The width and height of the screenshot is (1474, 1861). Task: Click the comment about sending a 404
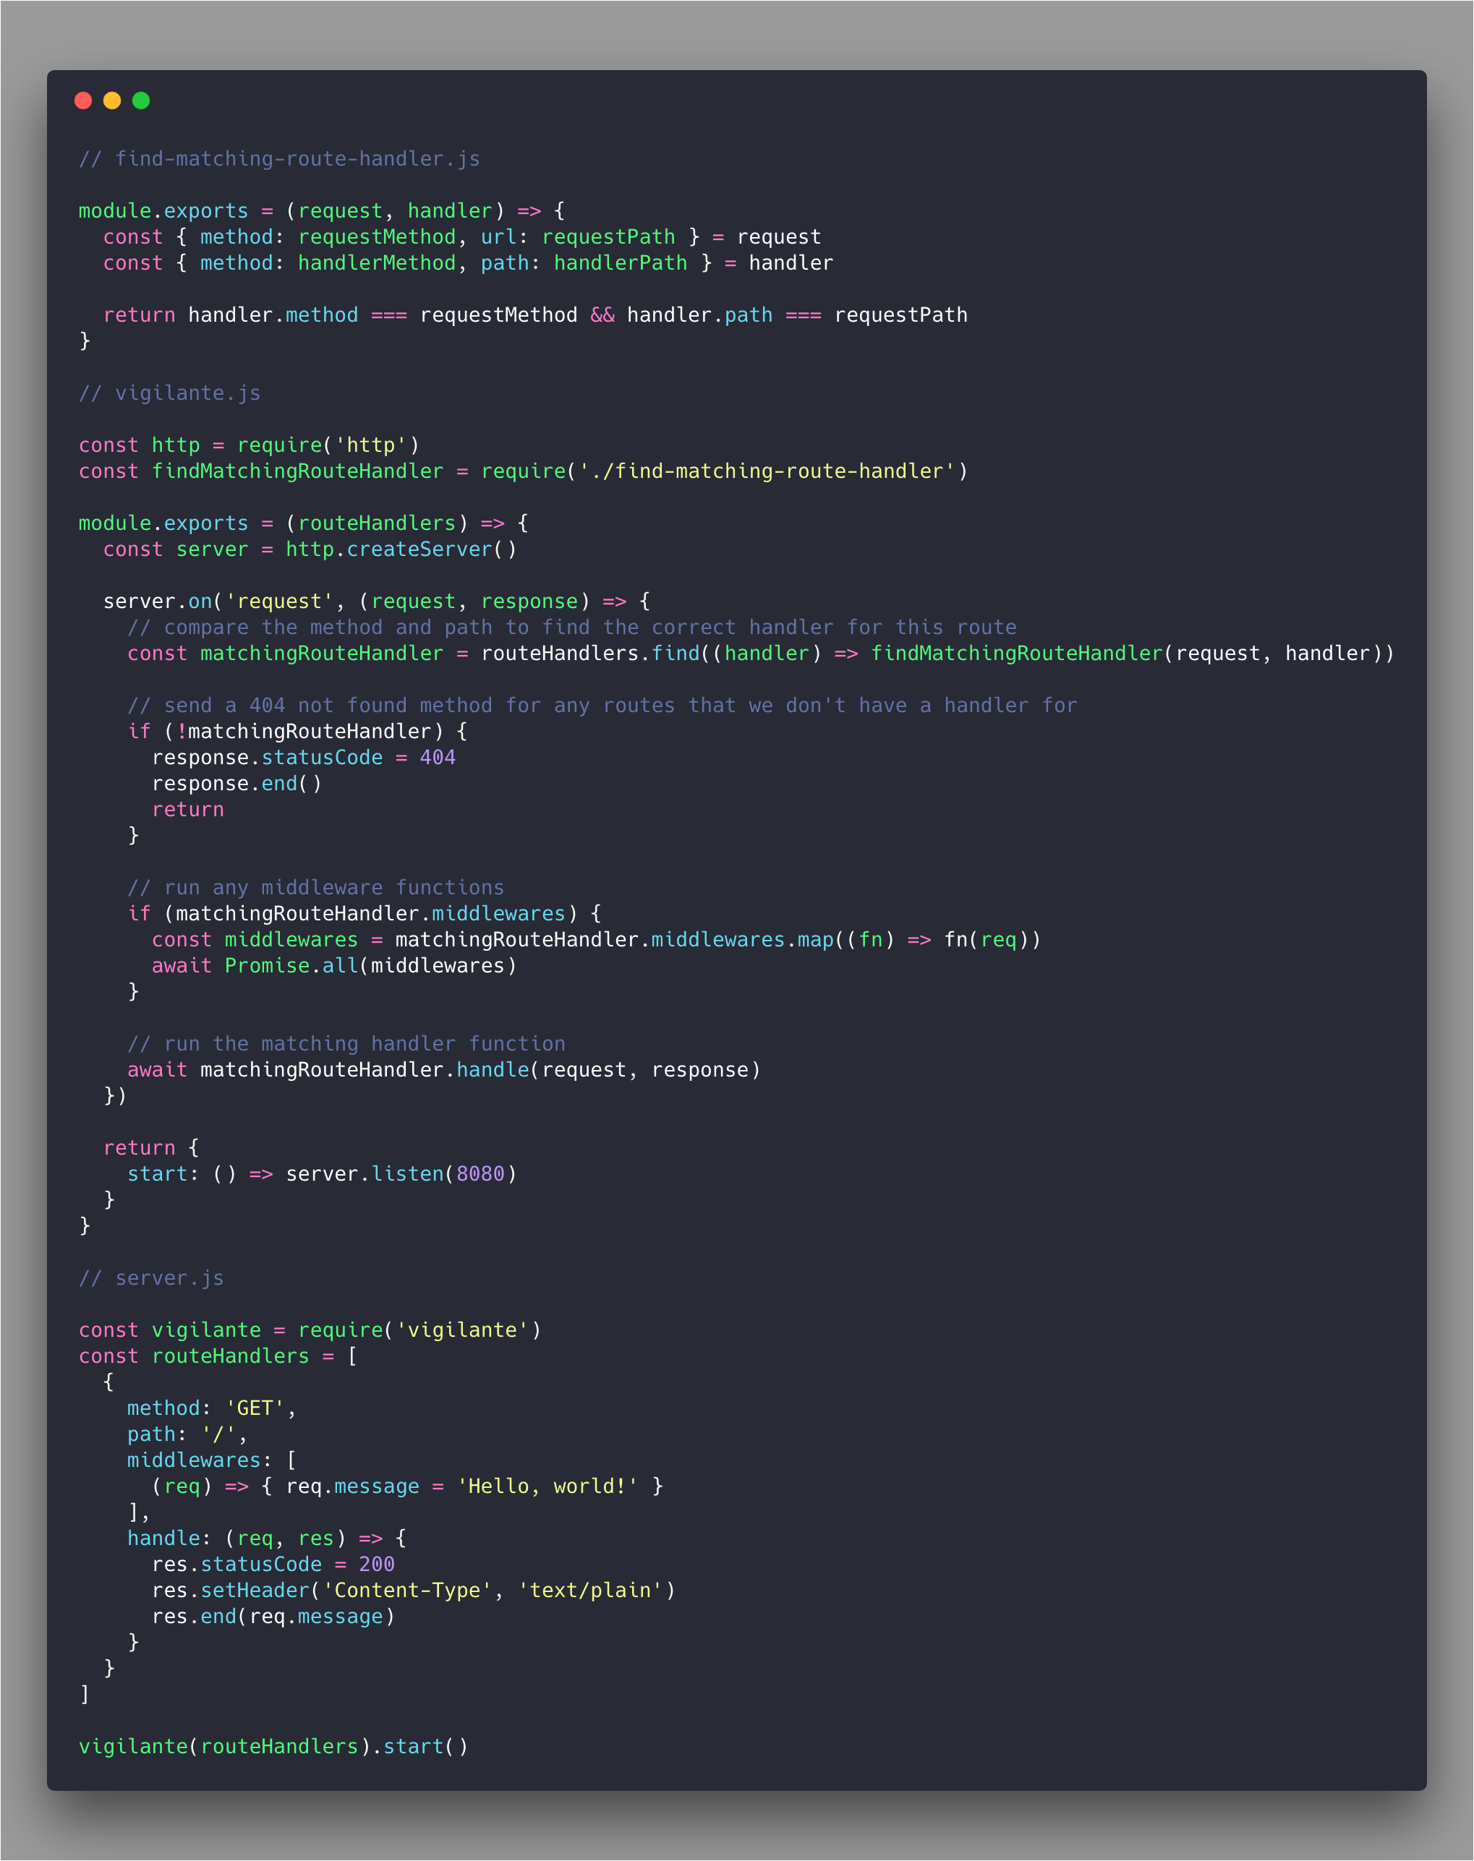point(602,705)
